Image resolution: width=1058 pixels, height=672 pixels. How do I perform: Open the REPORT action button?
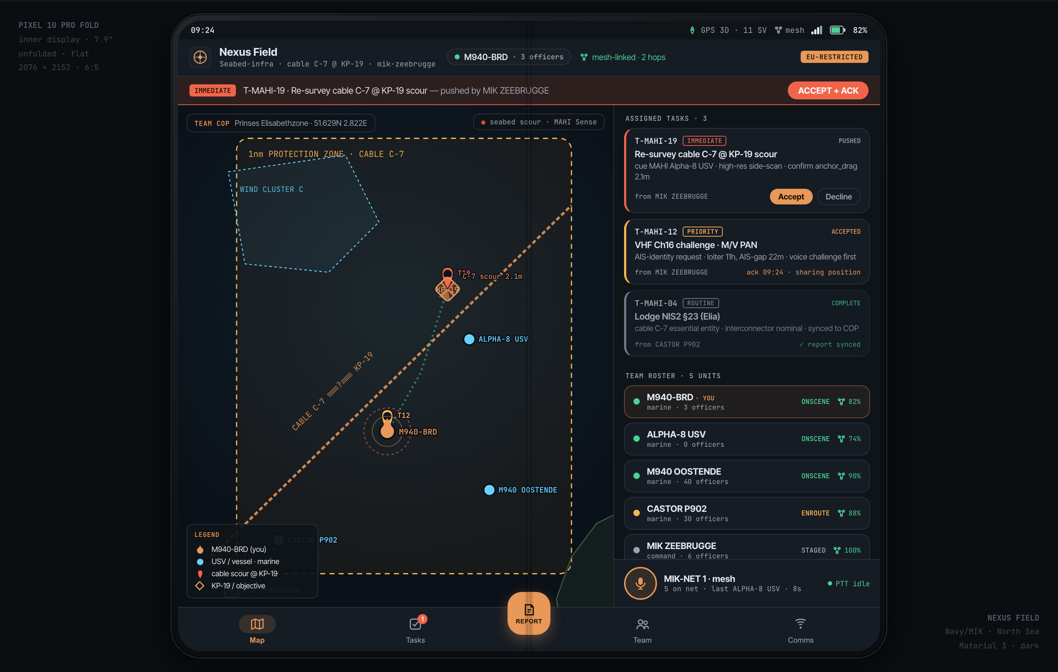tap(529, 613)
